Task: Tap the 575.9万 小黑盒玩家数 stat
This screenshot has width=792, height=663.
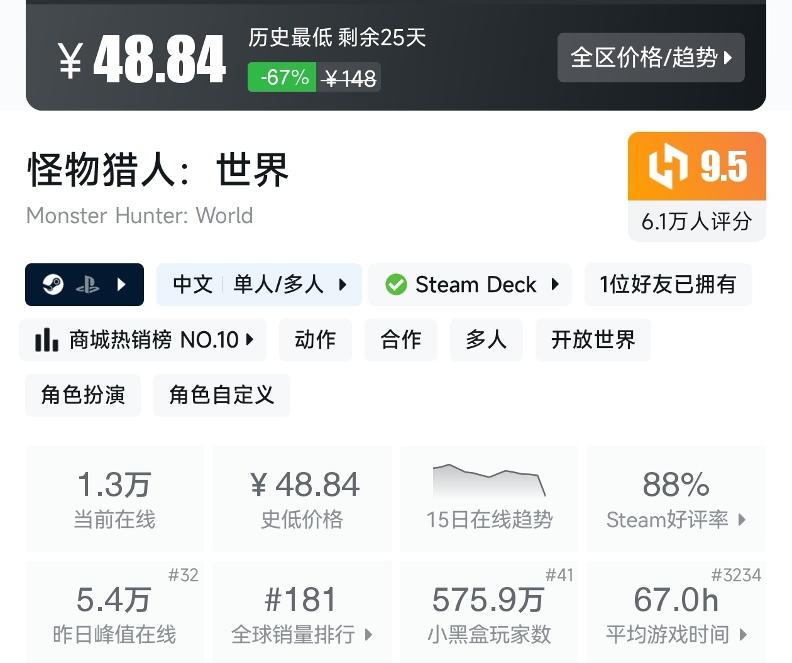Action: (x=490, y=612)
